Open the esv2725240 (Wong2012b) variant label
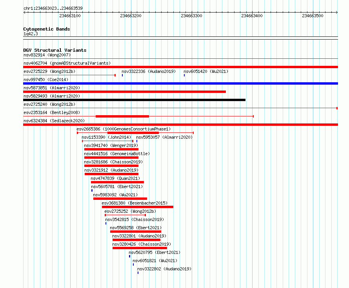This screenshot has width=349, height=288. pyautogui.click(x=49, y=104)
